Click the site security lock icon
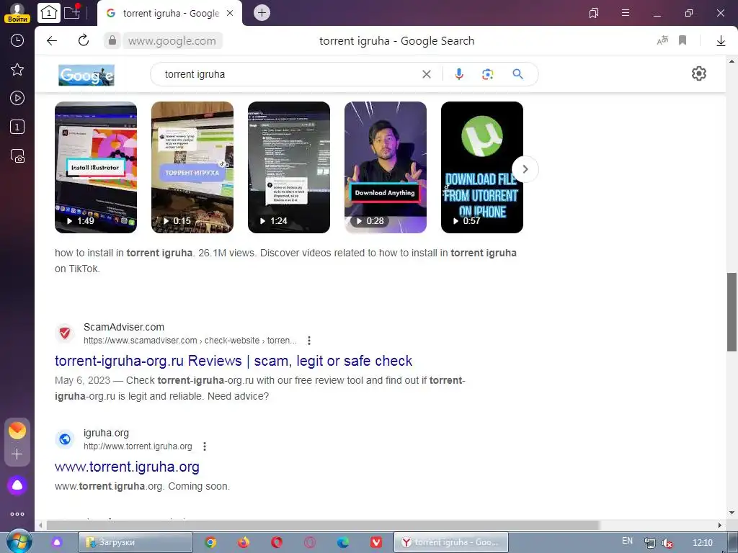This screenshot has width=738, height=553. 112,41
